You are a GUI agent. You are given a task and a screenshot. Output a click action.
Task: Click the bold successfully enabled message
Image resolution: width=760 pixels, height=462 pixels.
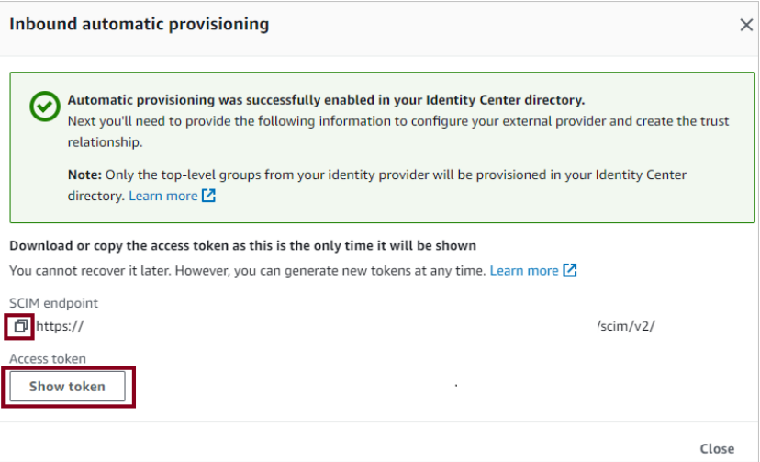(x=326, y=100)
